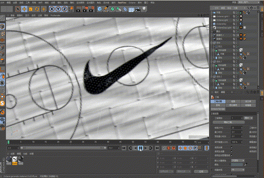This screenshot has height=178, width=264.
Task: Switch to Polygons mode in sidebar
Action: (x=2, y=61)
